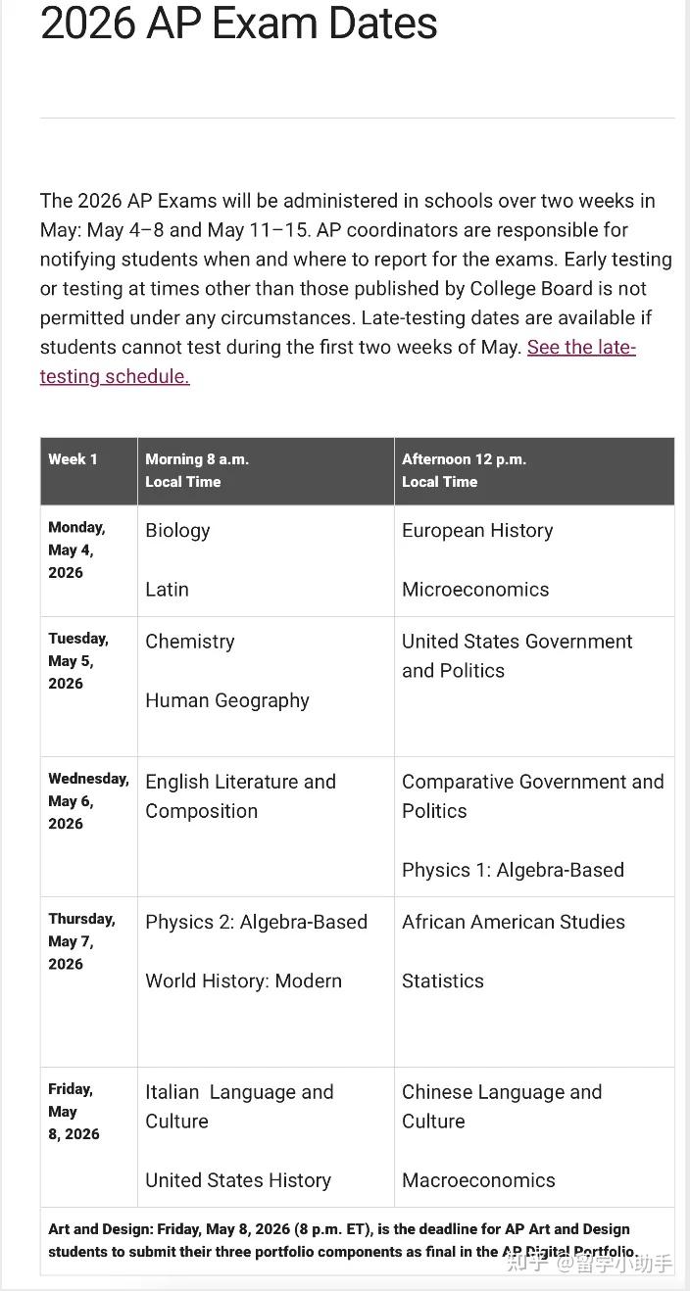Select the Microeconomics exam entry
This screenshot has height=1291, width=690.
[475, 590]
